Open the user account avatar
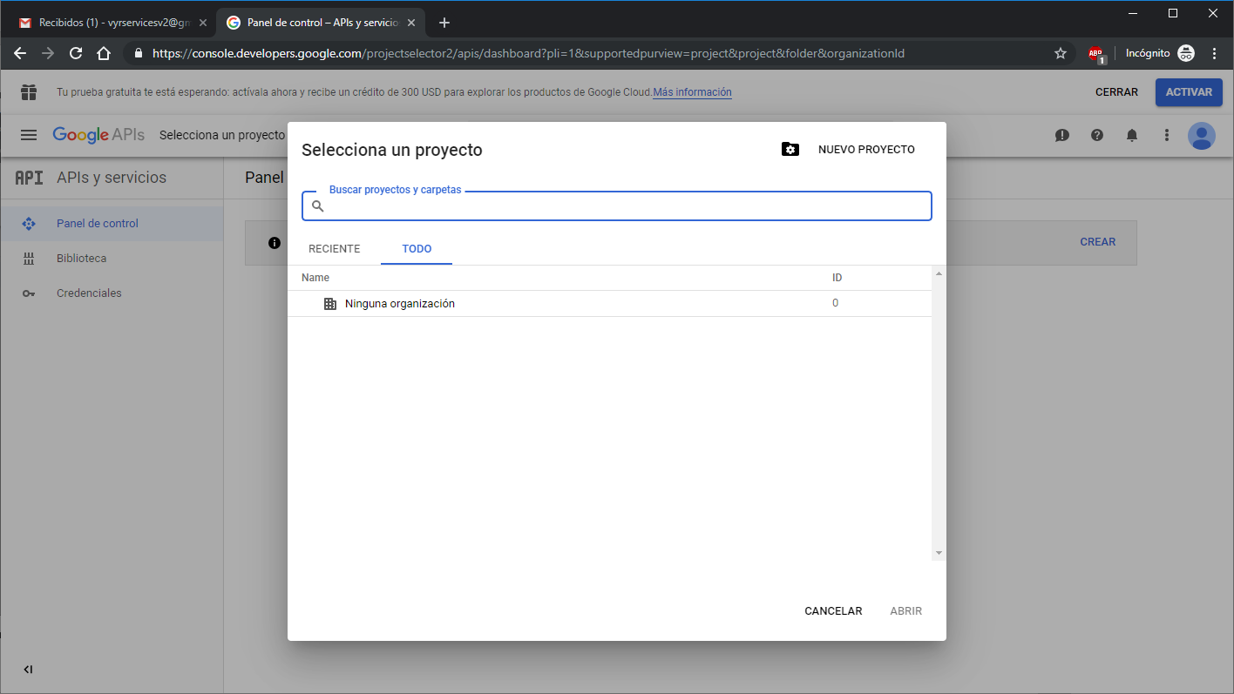Viewport: 1234px width, 694px height. click(1202, 135)
